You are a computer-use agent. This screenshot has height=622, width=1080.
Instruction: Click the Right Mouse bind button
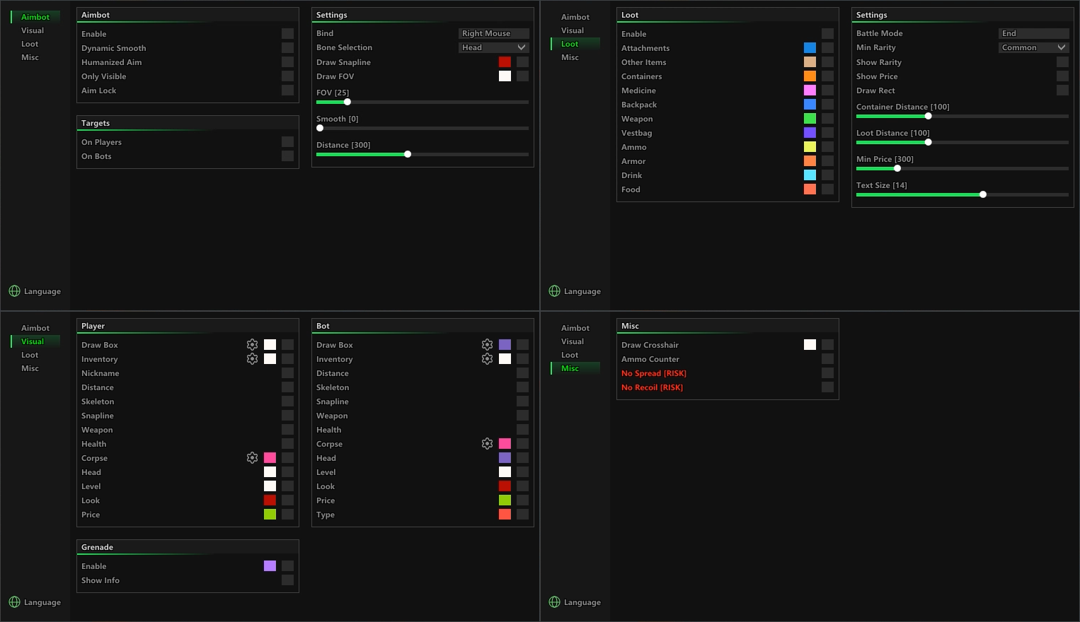point(494,33)
